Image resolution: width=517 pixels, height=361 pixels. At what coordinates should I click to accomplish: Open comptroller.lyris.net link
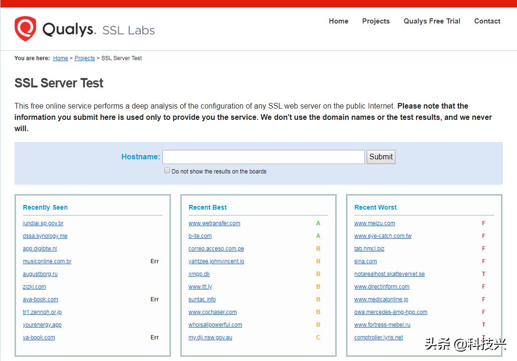pyautogui.click(x=378, y=337)
